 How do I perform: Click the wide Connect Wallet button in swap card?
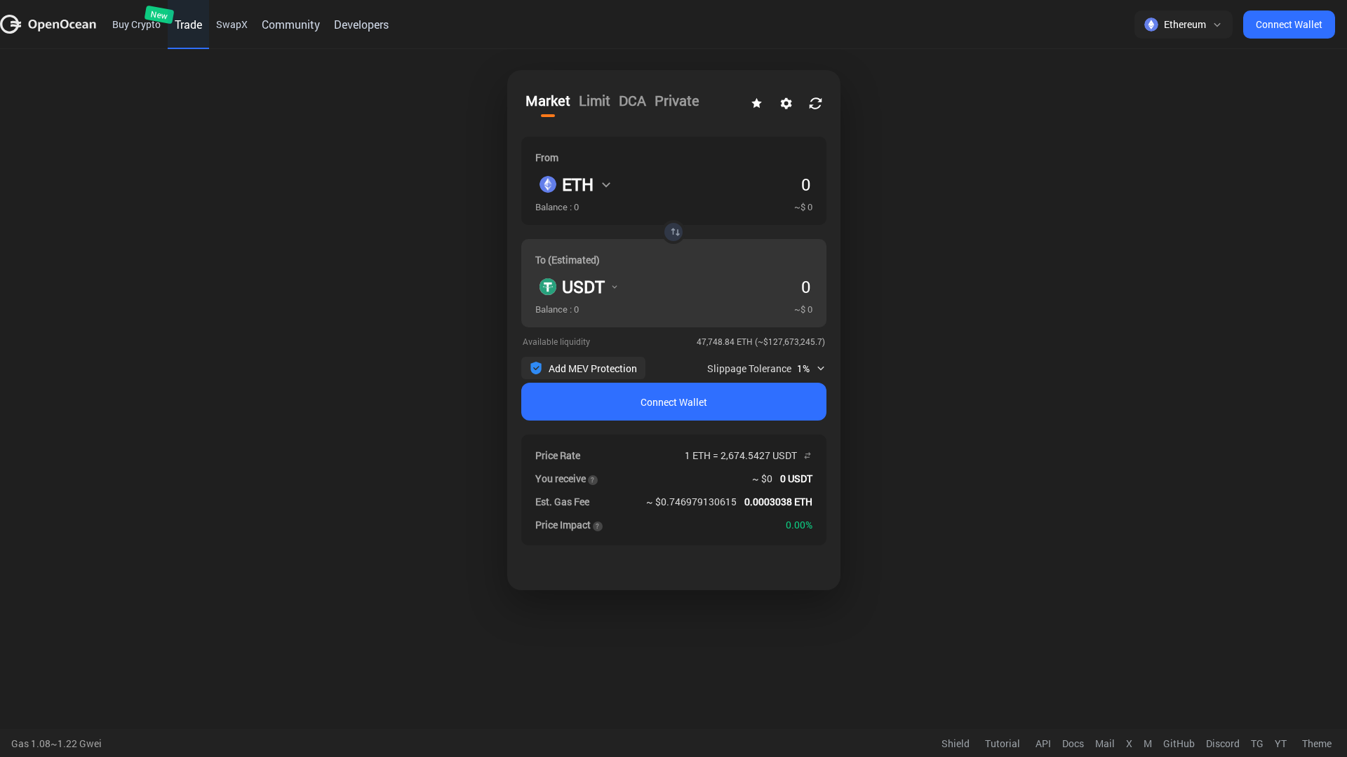tap(673, 402)
